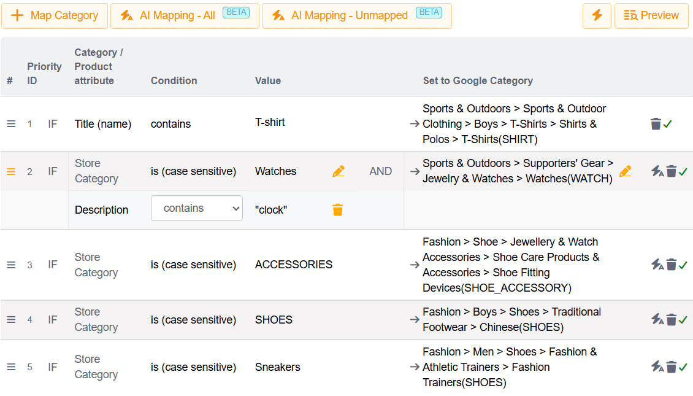Image resolution: width=693 pixels, height=396 pixels.
Task: Click the "clock" description value field
Action: coord(271,210)
